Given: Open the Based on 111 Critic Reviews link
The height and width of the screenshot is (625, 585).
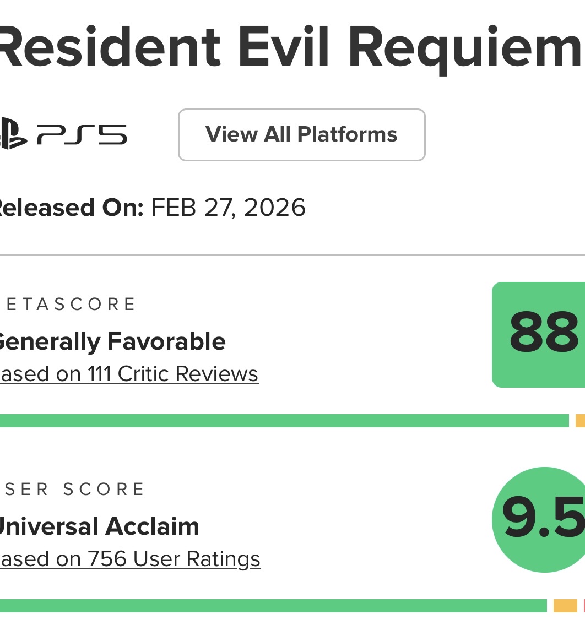Looking at the screenshot, I should pyautogui.click(x=129, y=374).
